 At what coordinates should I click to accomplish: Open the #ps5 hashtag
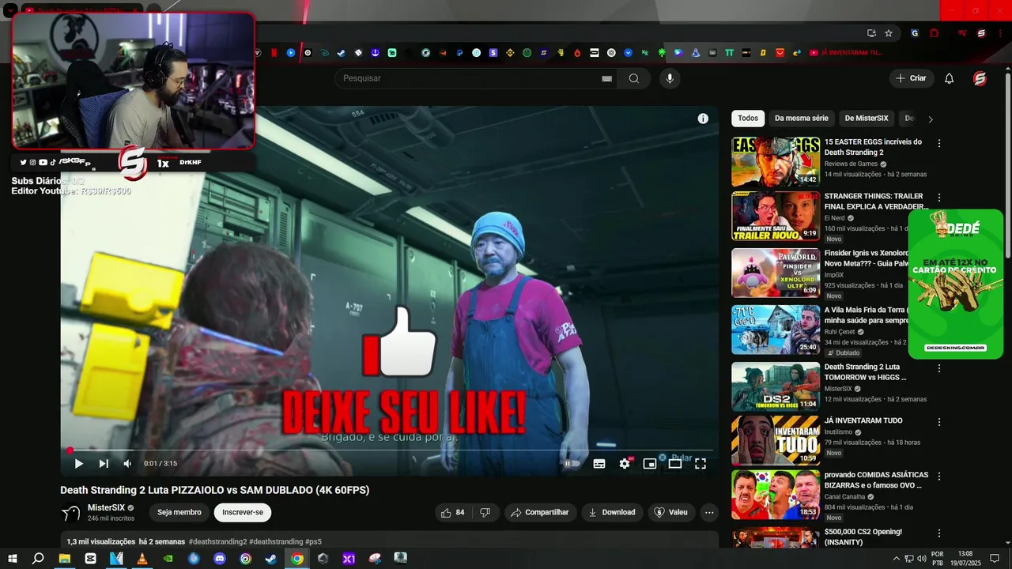click(313, 541)
